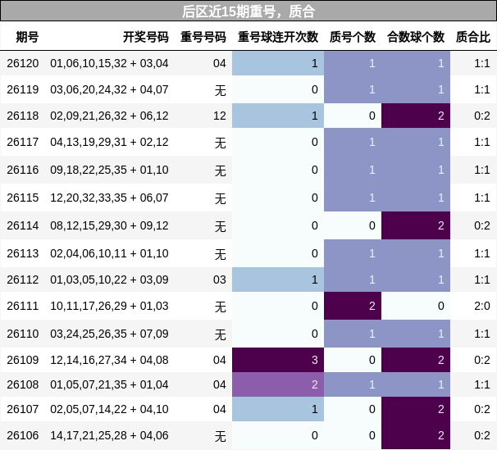Click repeat number 03 in row 26112

click(x=220, y=280)
